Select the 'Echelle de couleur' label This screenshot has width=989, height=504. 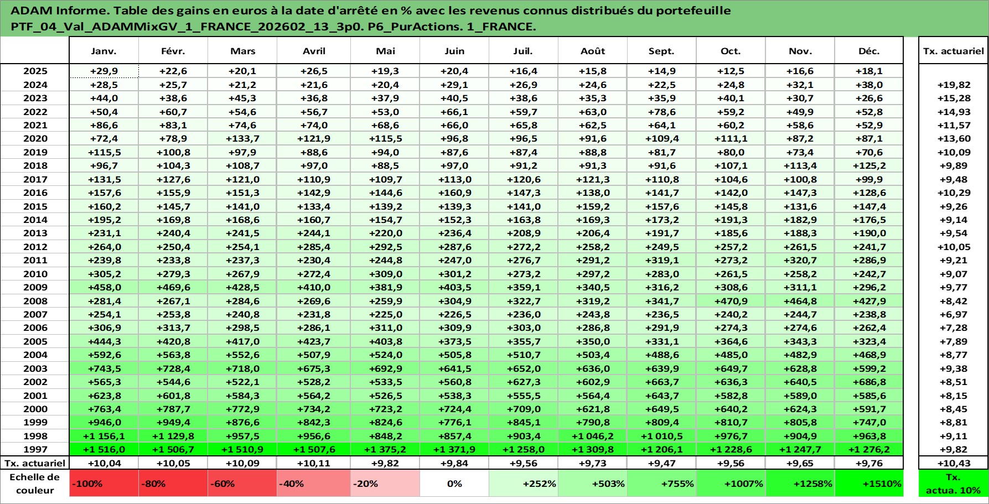(35, 483)
